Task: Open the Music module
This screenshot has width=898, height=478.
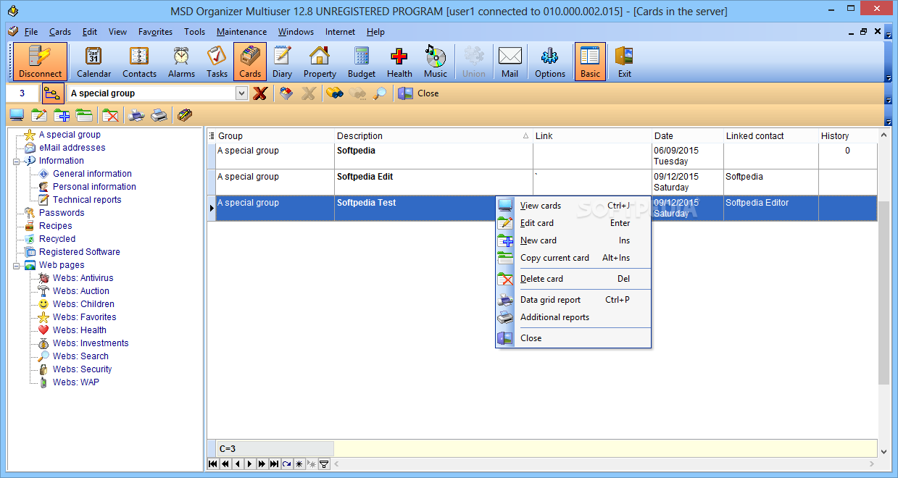Action: pyautogui.click(x=436, y=62)
